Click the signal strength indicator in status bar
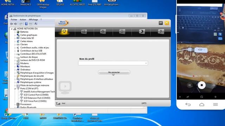The height and width of the screenshot is (126, 225). (x=58, y=104)
